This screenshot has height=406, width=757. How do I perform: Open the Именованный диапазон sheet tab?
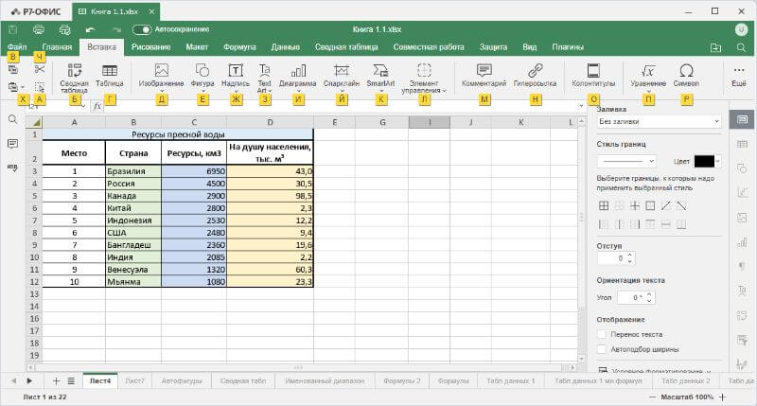pos(325,380)
